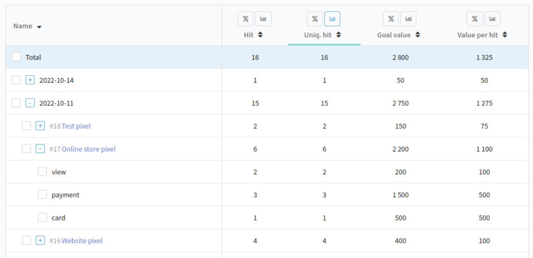Collapse the #17 Online store pixel row

coord(40,149)
